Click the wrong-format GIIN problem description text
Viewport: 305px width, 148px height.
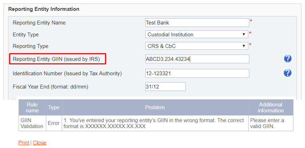coord(154,123)
